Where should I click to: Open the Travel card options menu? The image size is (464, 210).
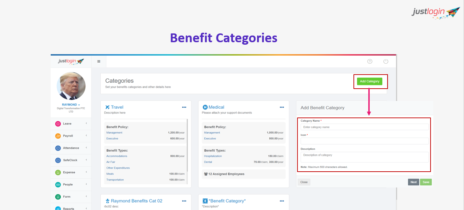pos(184,107)
